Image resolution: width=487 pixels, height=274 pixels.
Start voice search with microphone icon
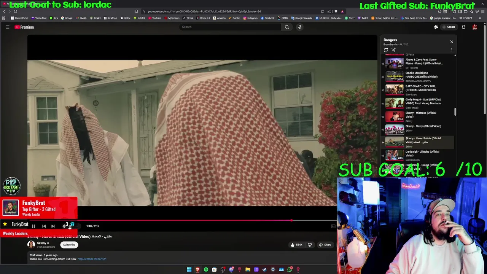coord(300,27)
